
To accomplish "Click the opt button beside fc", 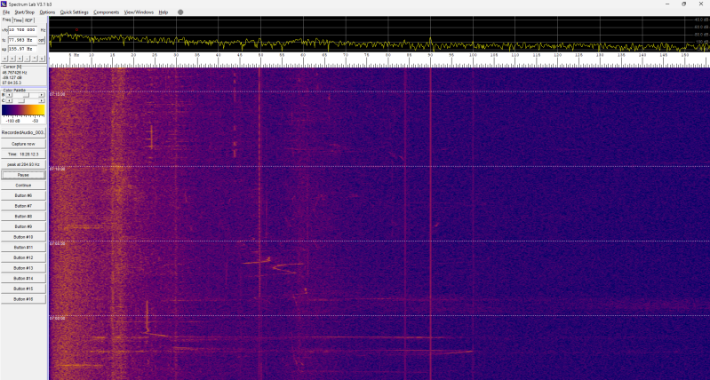I will 41,40.
